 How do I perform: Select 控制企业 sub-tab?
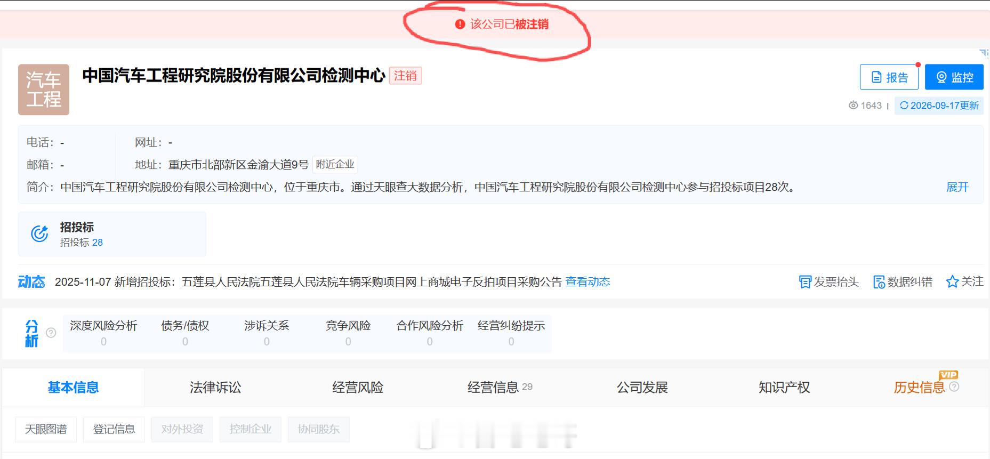coord(251,429)
